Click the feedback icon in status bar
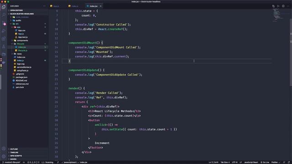 coord(284,162)
